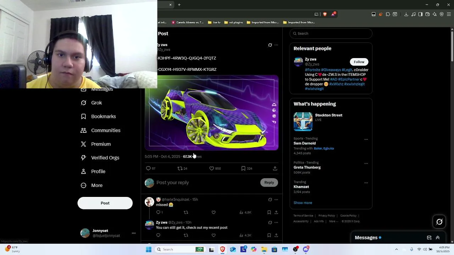This screenshot has width=454, height=255.
Task: Open the more options menu on main post
Action: pyautogui.click(x=276, y=45)
